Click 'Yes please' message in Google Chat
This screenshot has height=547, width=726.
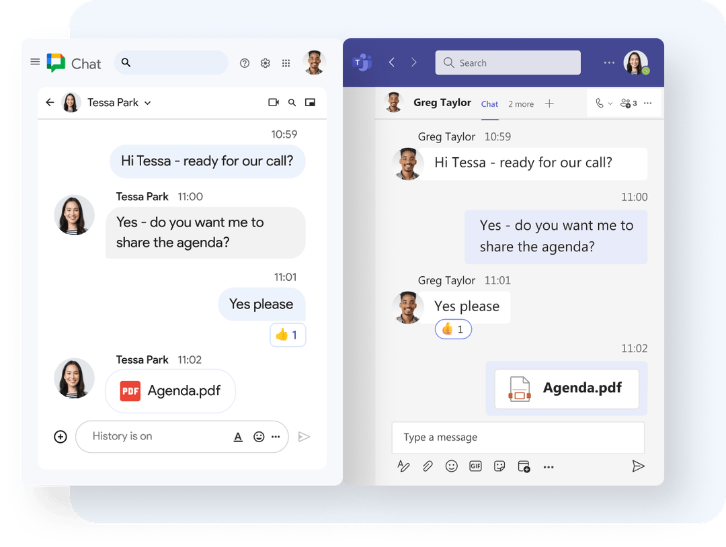pos(261,304)
